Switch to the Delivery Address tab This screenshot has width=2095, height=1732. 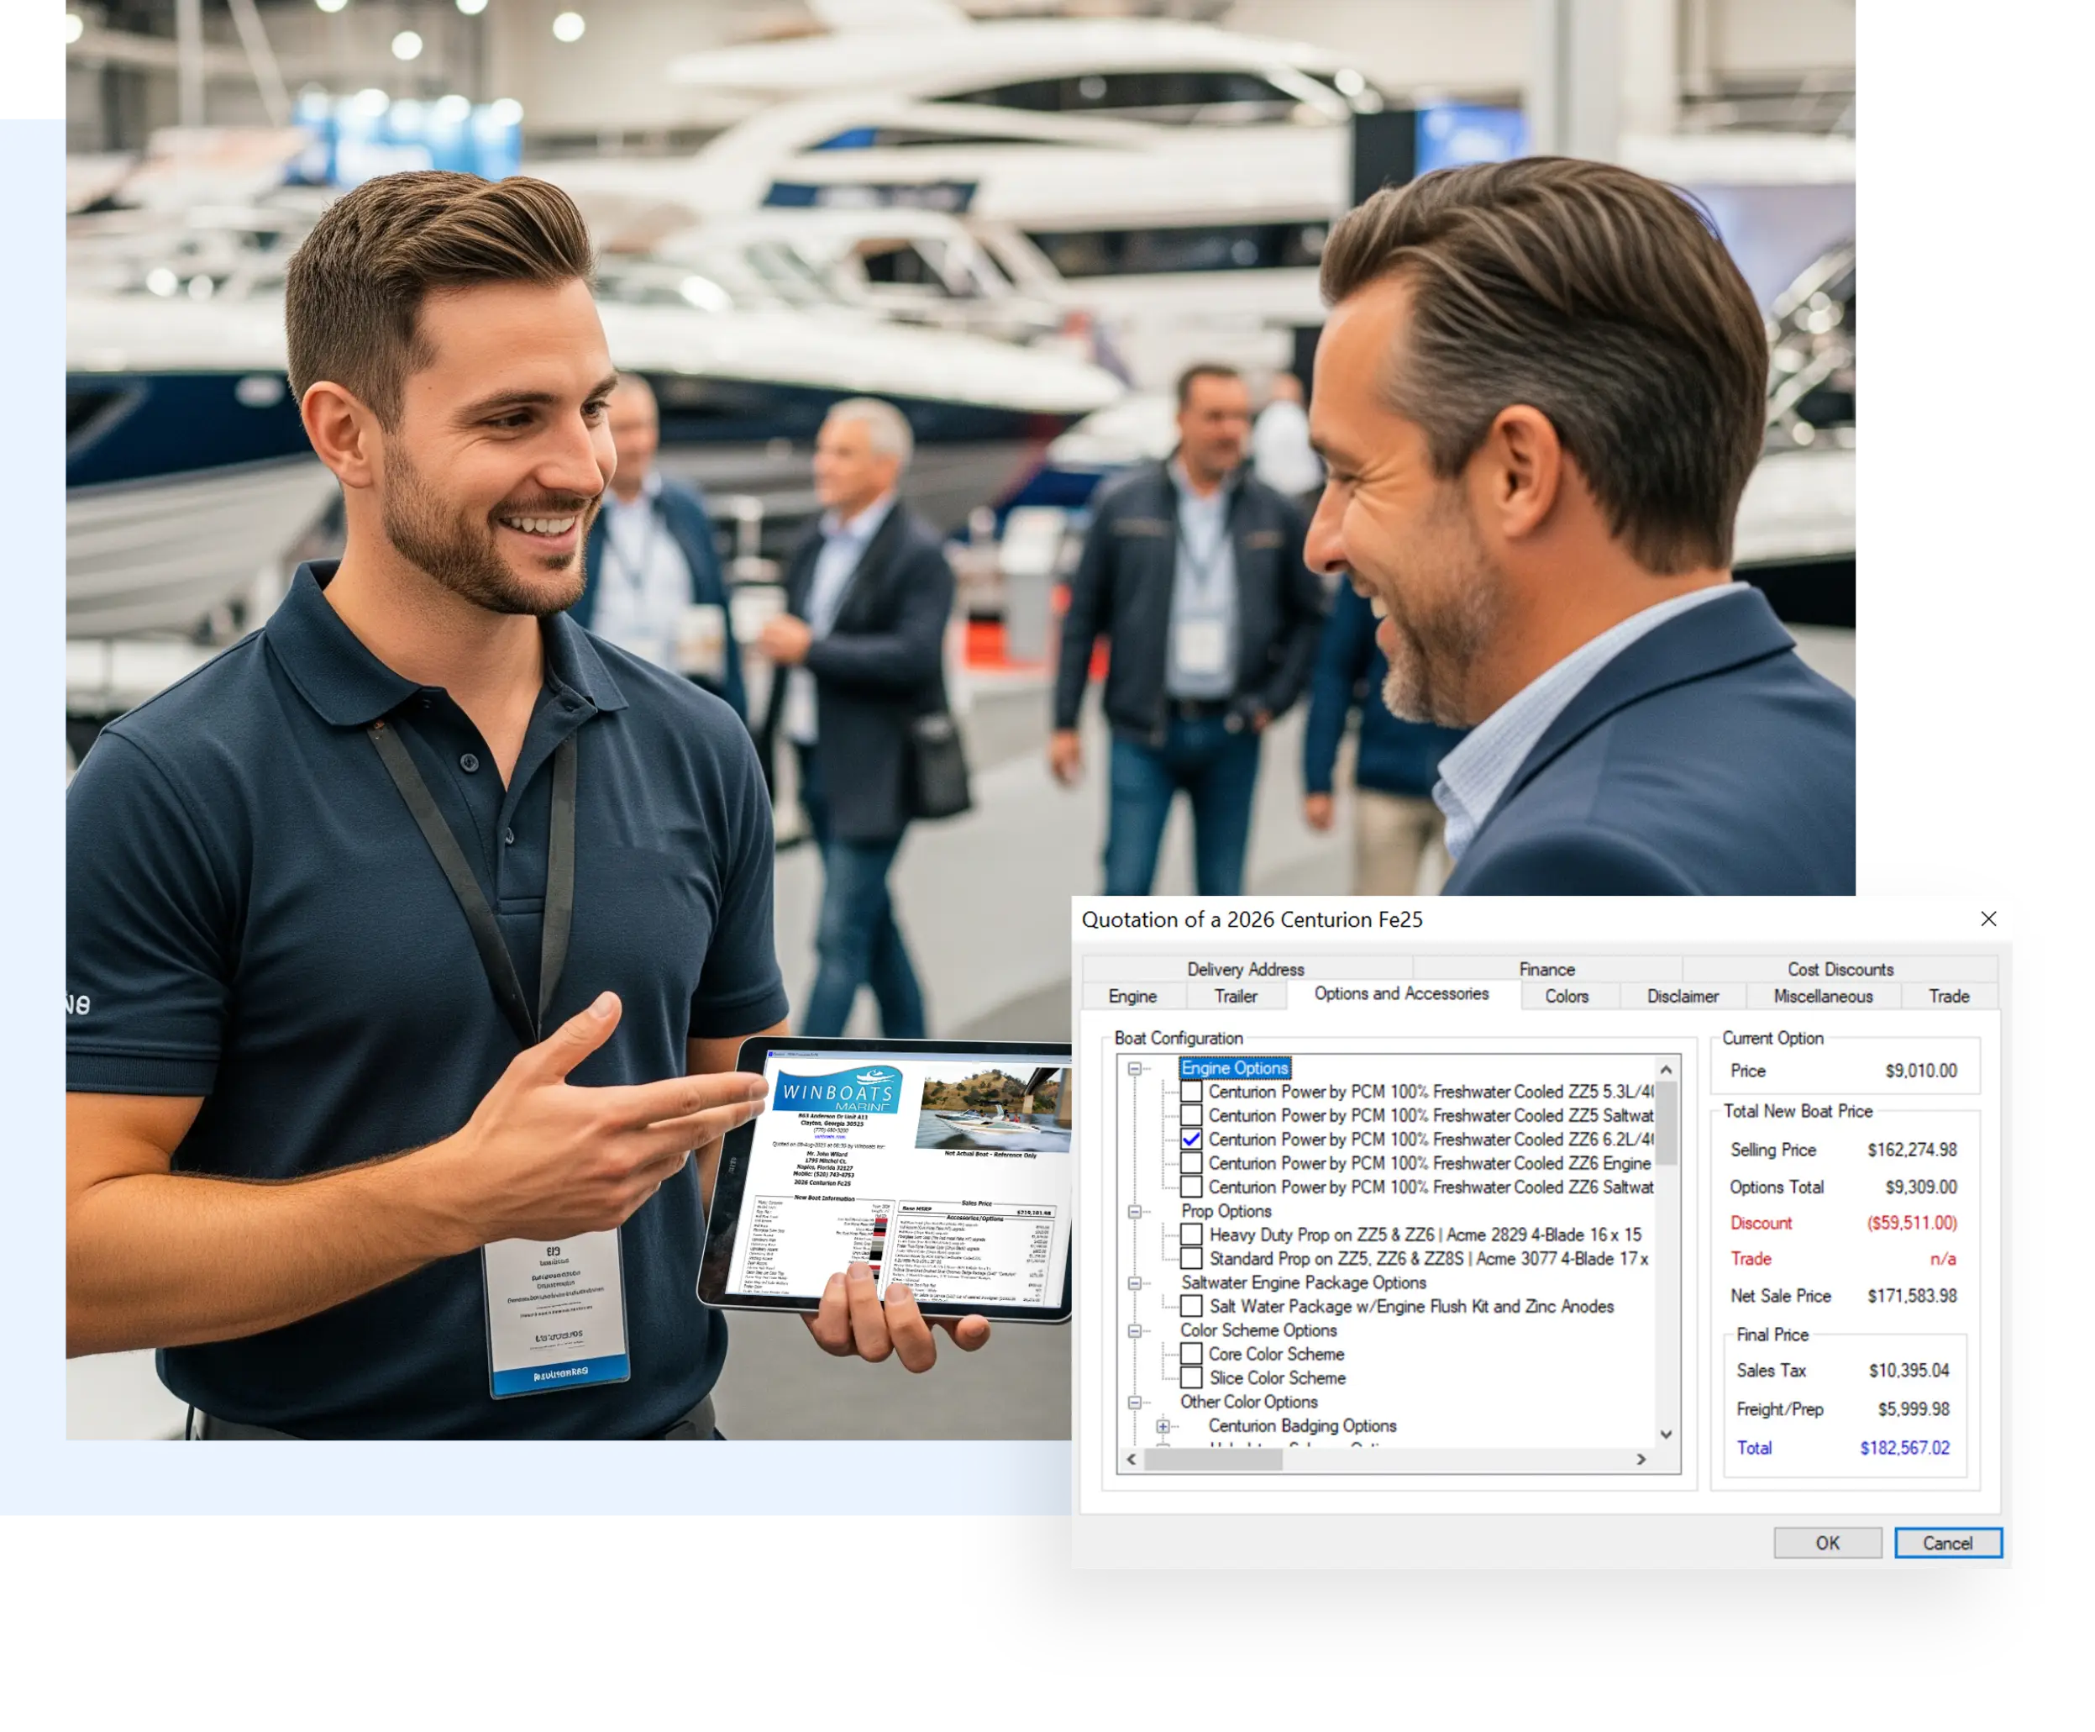coord(1246,969)
